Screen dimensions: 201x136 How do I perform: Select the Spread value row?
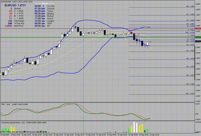pyautogui.click(x=15, y=9)
